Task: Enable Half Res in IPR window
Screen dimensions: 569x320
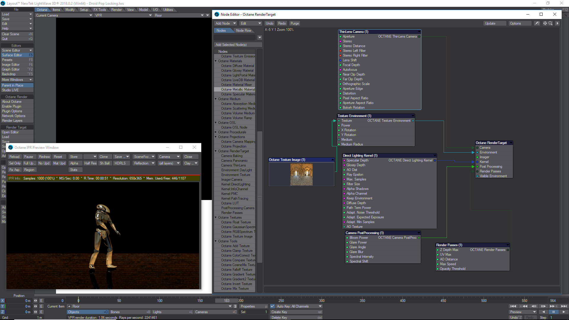Action: [90, 163]
